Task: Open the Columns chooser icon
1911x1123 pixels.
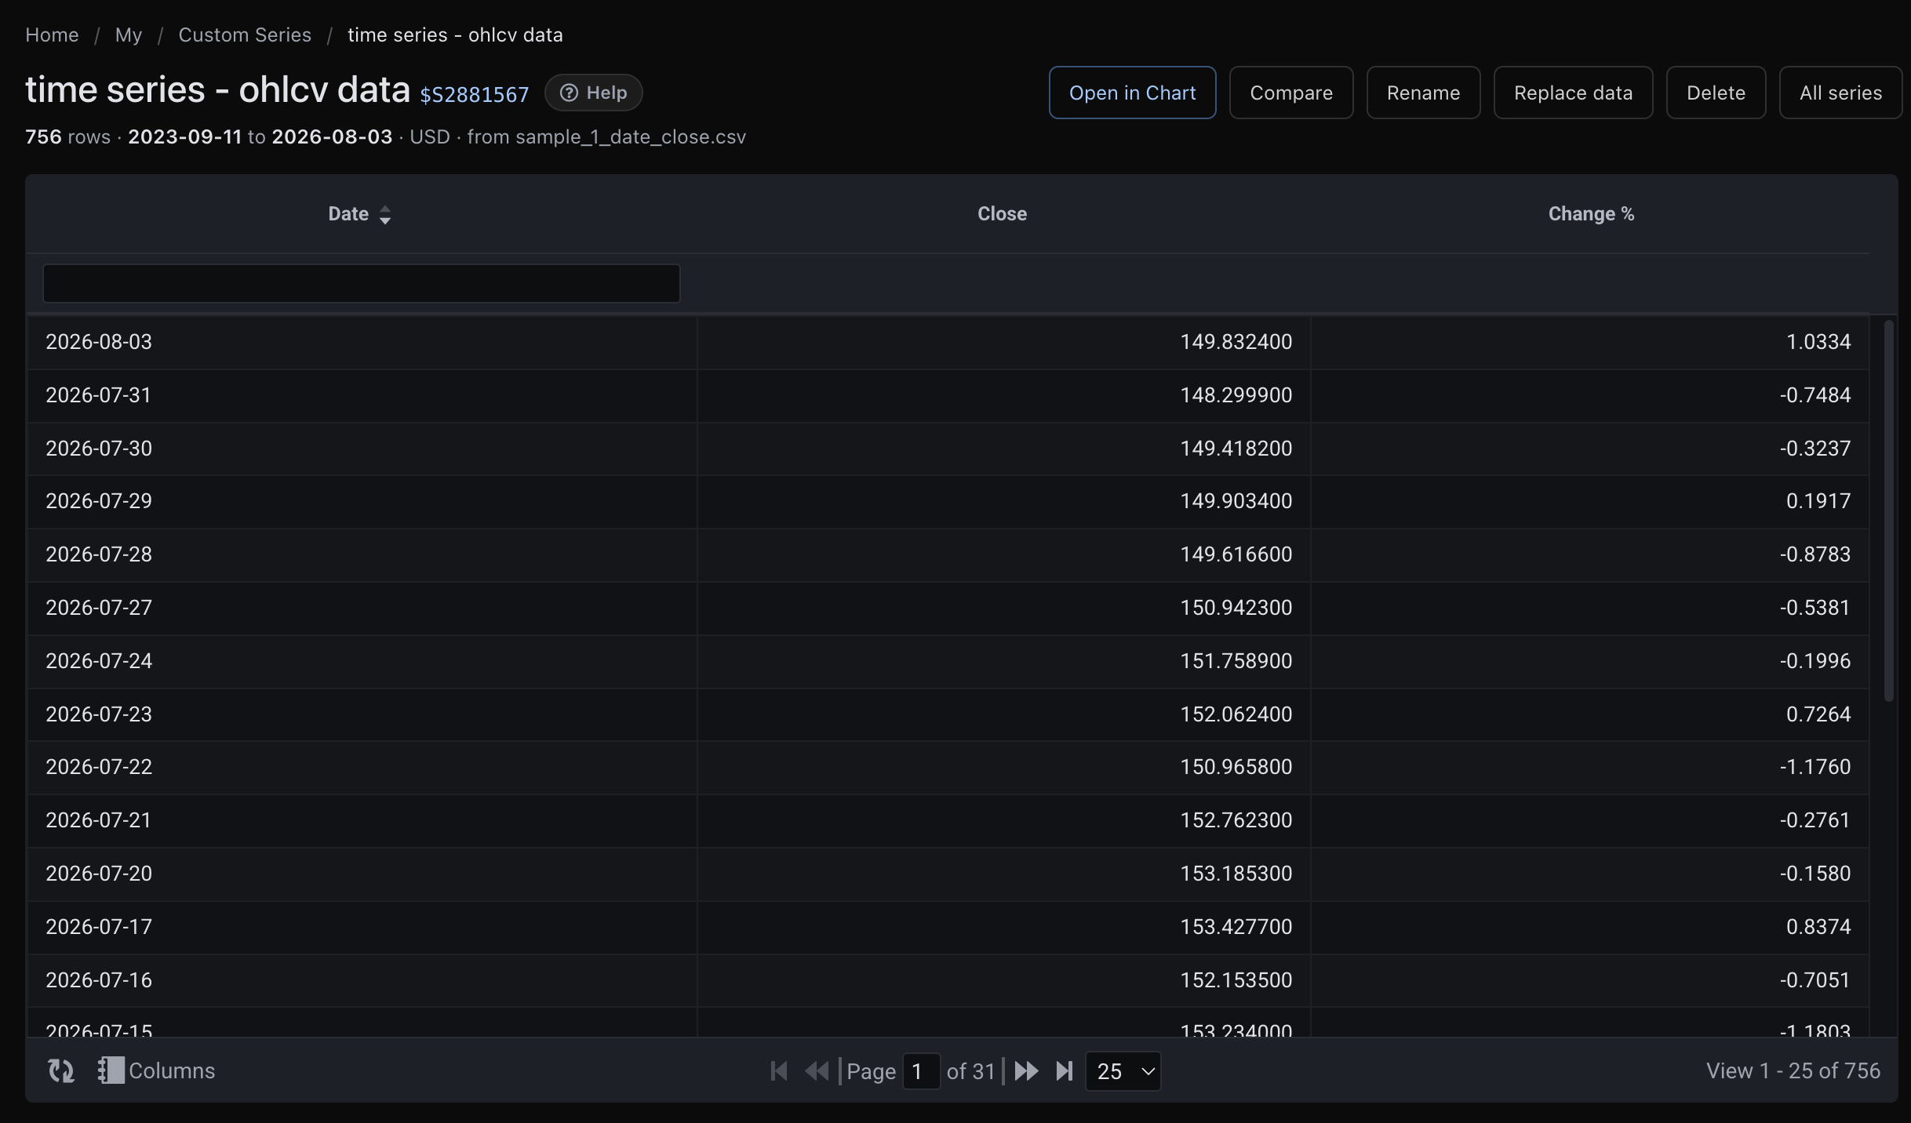Action: click(111, 1070)
